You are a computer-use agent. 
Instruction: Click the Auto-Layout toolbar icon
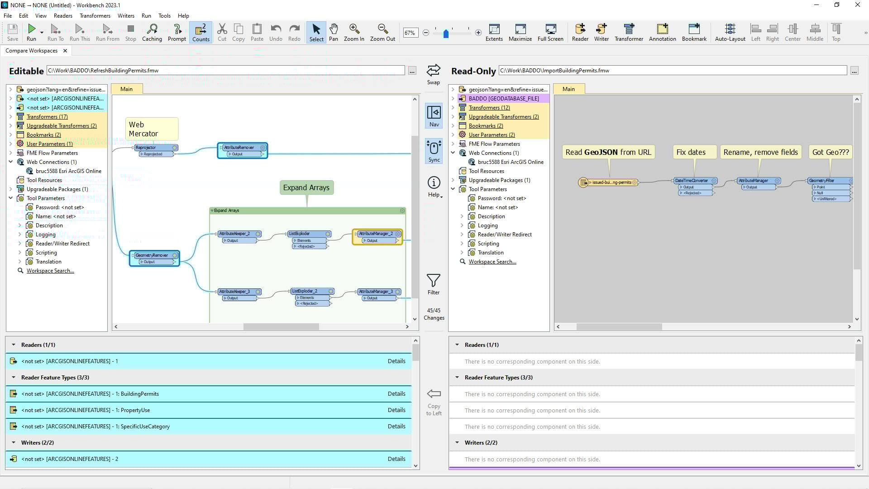730,29
